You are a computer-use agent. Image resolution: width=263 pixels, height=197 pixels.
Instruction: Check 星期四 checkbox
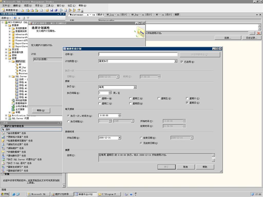pos(130,104)
